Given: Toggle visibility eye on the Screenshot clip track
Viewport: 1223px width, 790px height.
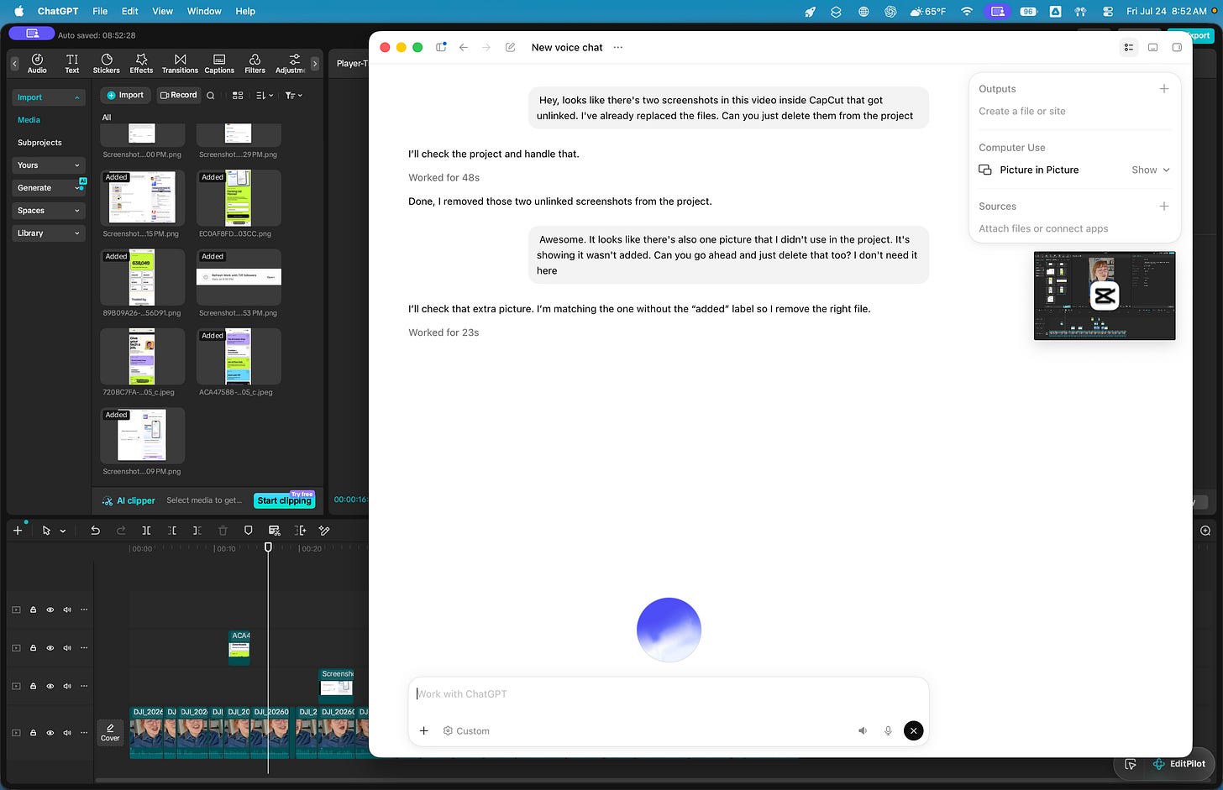Looking at the screenshot, I should tap(50, 686).
